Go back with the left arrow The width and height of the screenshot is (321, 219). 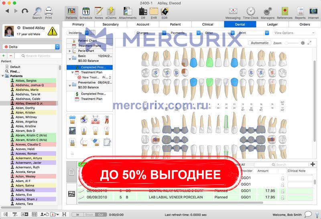(7, 11)
